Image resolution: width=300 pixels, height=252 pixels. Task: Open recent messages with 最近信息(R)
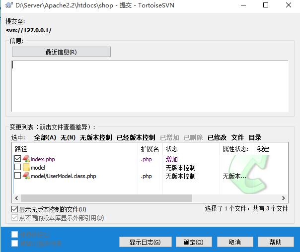pos(61,52)
